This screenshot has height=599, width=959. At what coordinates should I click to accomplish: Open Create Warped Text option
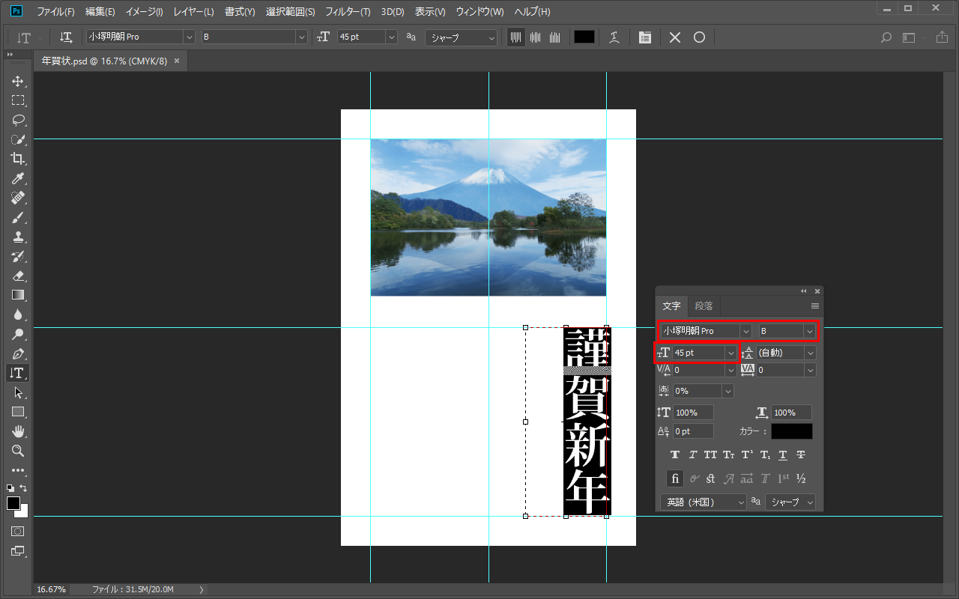tap(614, 37)
